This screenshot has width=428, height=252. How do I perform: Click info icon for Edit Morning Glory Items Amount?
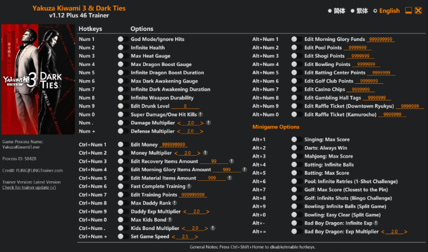245,169
